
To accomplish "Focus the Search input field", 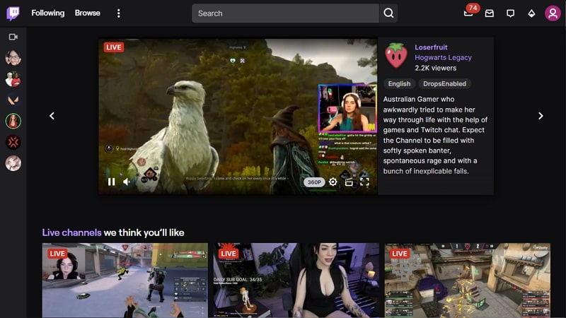I will tap(286, 13).
